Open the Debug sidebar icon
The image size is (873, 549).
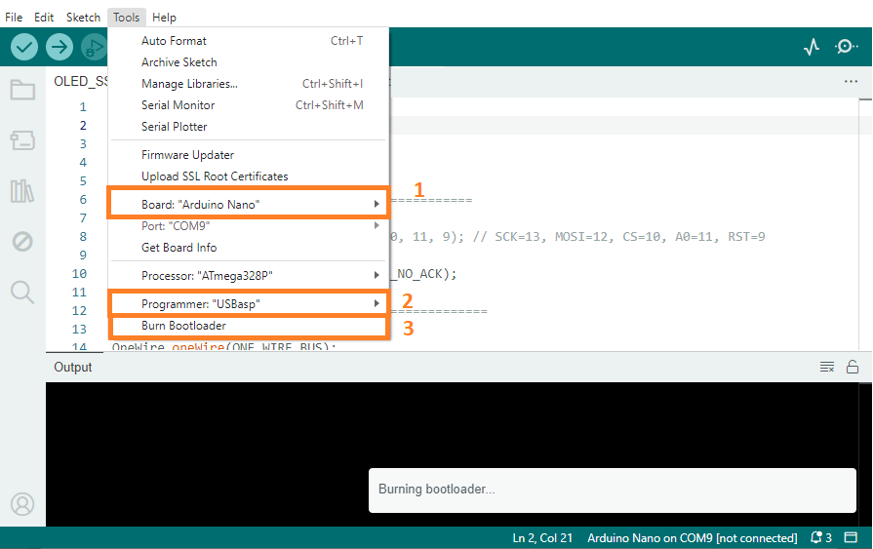(x=22, y=241)
